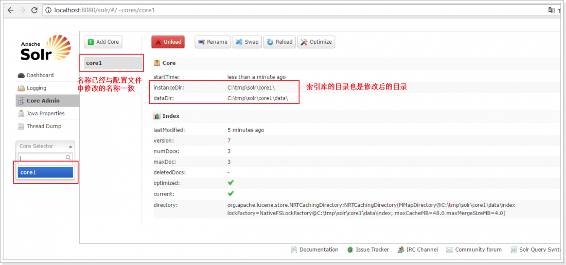Click the Optimize tools icon
Viewport: 566px width, 265px height.
point(304,42)
